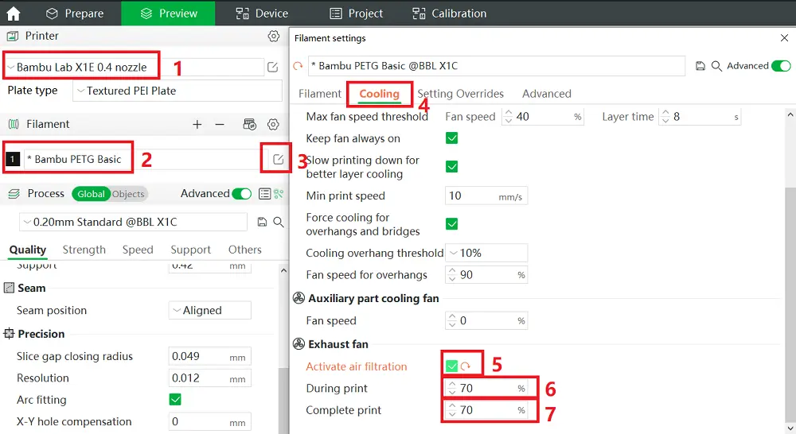The image size is (796, 434).
Task: Edit Slice gap closing radius field
Action: click(209, 356)
